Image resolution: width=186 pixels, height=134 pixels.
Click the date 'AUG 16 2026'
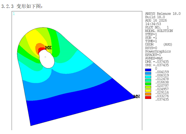tap(156, 20)
